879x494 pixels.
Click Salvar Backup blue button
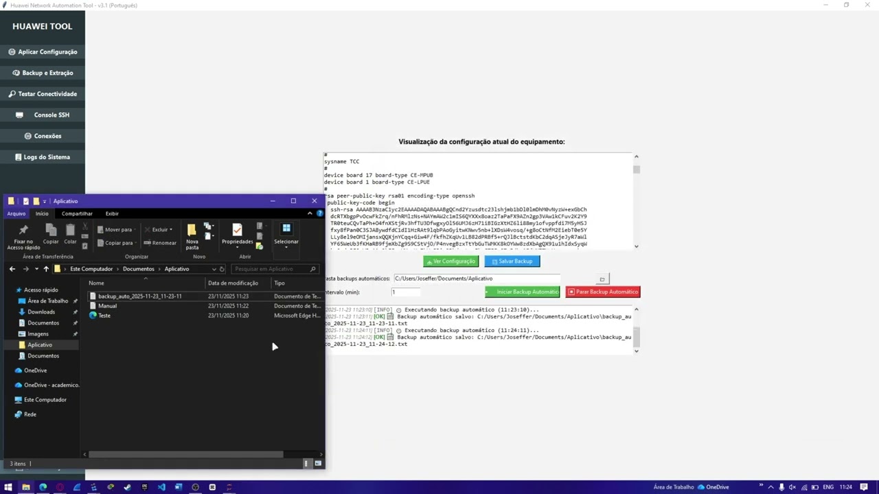[x=512, y=261]
